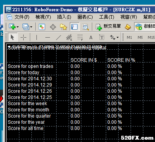Switch to M1 timeframe
Screen dimensions: 155x142
129,38
